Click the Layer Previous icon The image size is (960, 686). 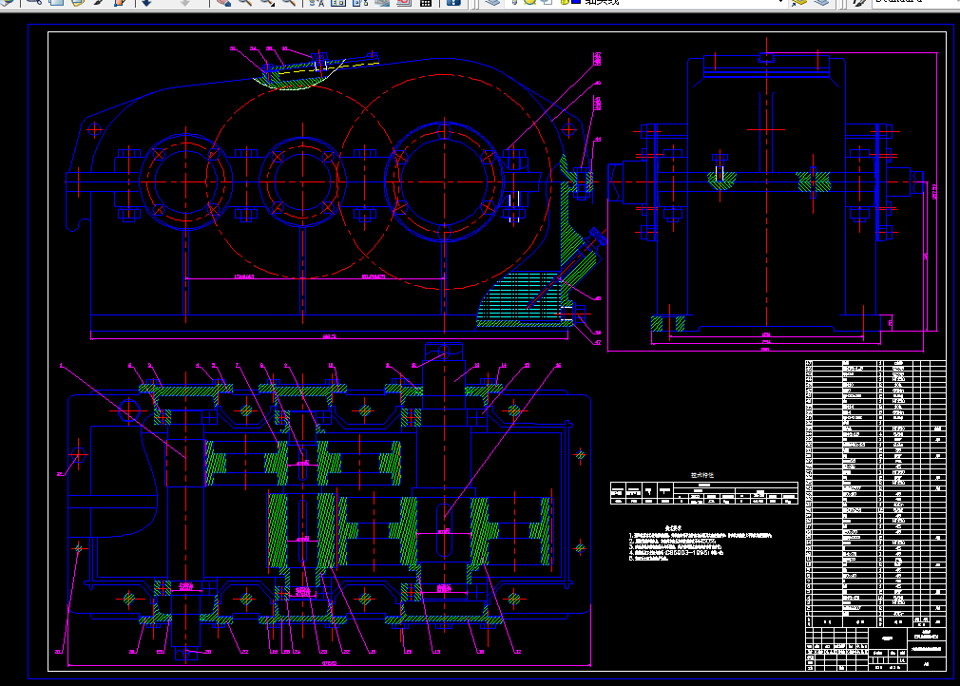821,2
